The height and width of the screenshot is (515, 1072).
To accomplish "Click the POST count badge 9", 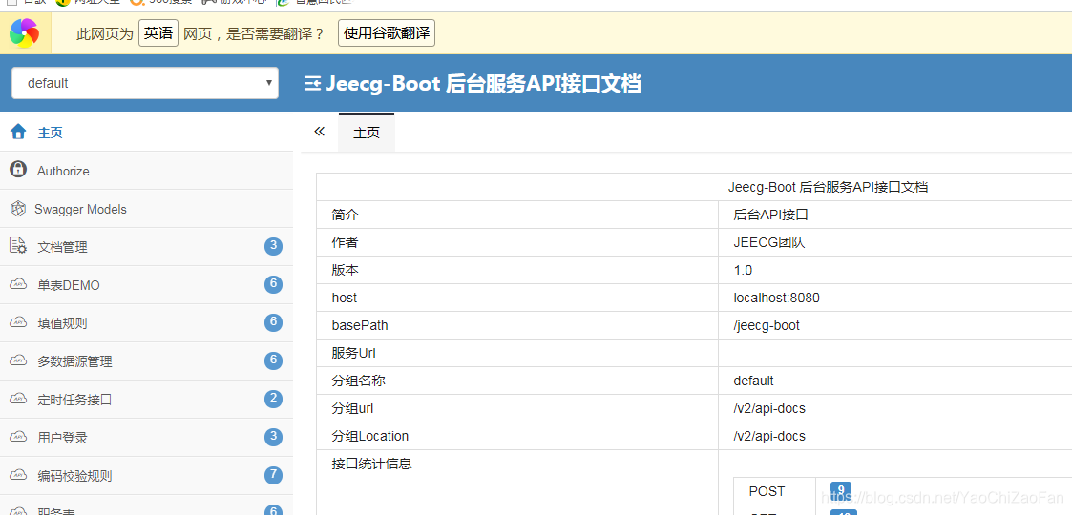I will (x=840, y=490).
